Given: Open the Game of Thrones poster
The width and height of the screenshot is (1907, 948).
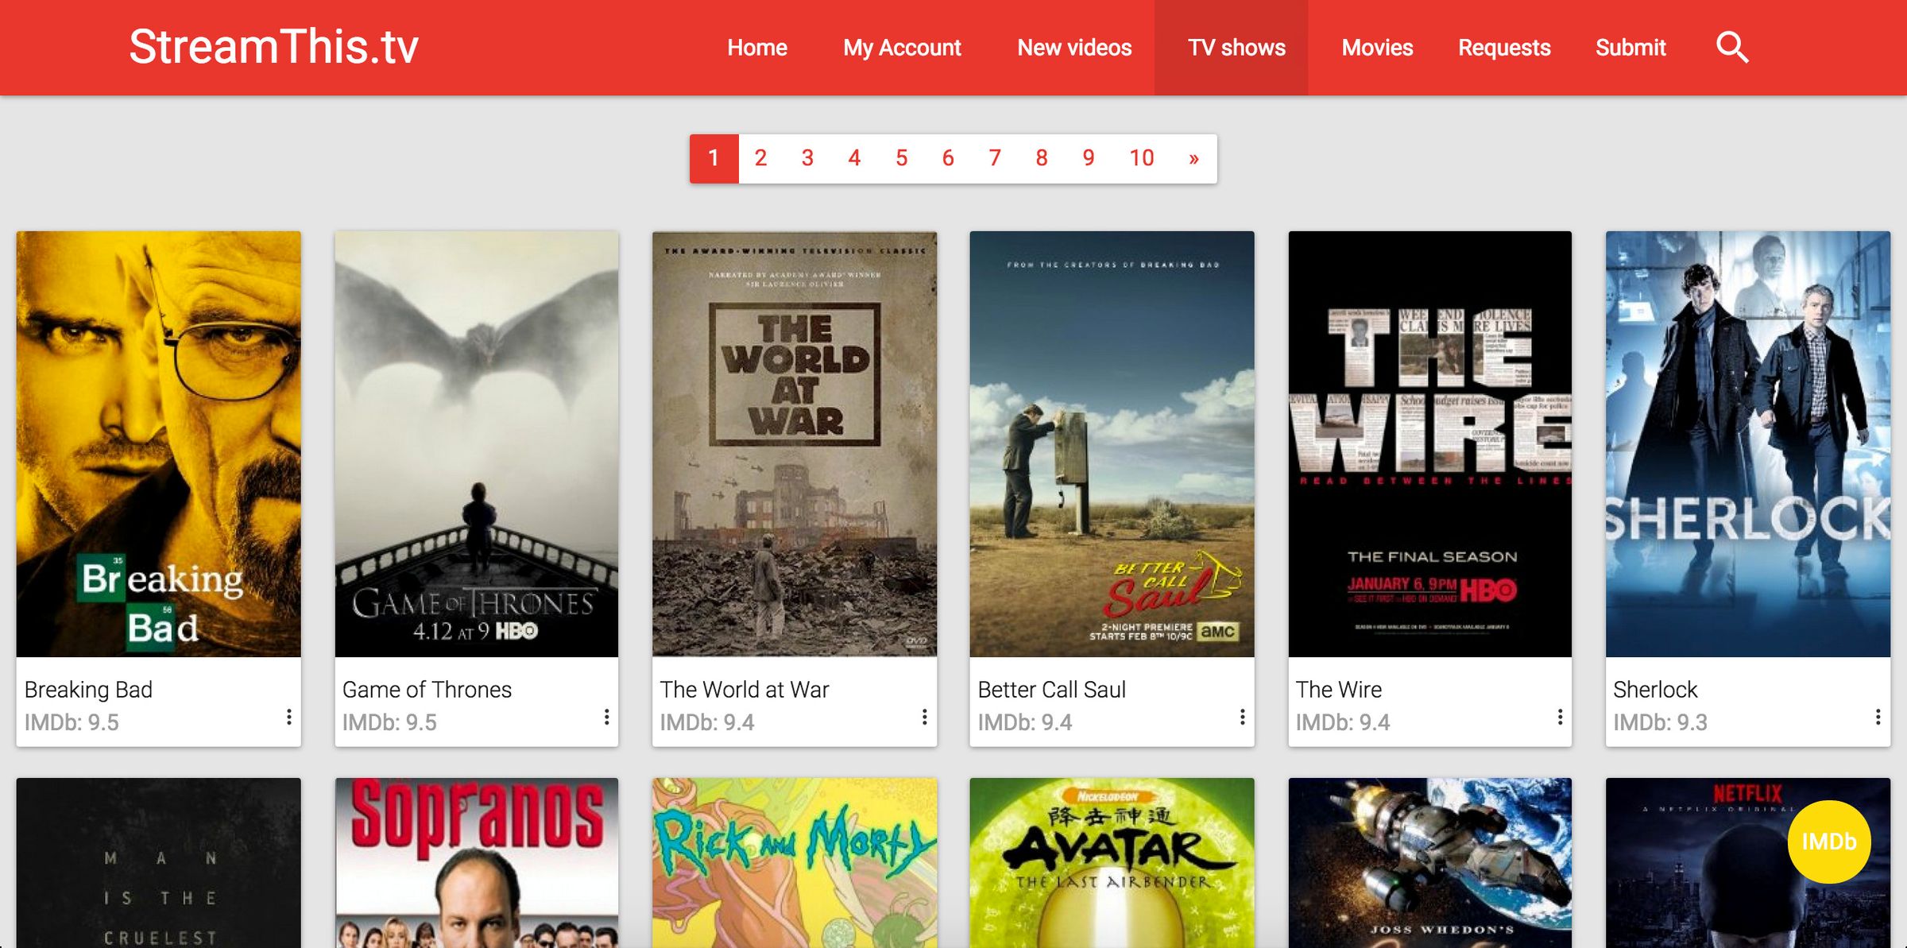Looking at the screenshot, I should tap(477, 444).
